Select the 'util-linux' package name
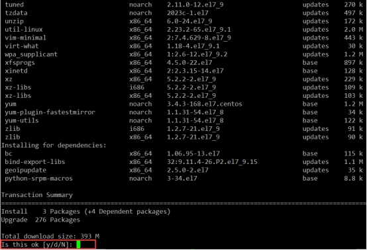367x250 pixels. (x=24, y=30)
